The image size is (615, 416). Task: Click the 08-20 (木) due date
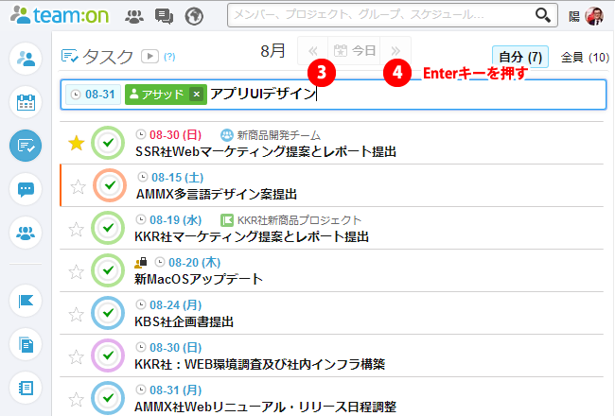(x=194, y=263)
